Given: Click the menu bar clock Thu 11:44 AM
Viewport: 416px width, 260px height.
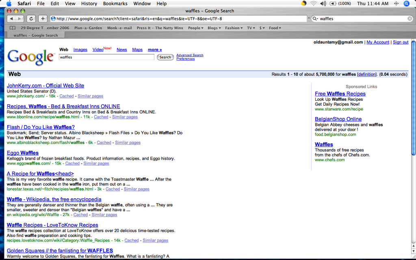Looking at the screenshot, I should [373, 3].
